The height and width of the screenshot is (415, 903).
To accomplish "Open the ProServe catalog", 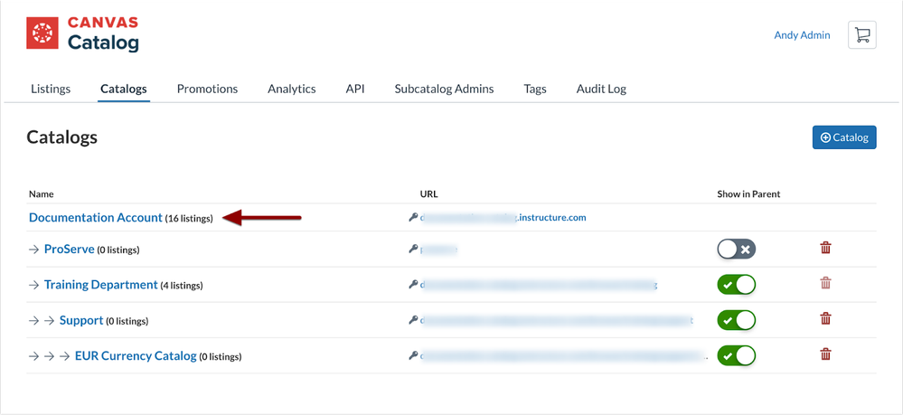I will 69,249.
